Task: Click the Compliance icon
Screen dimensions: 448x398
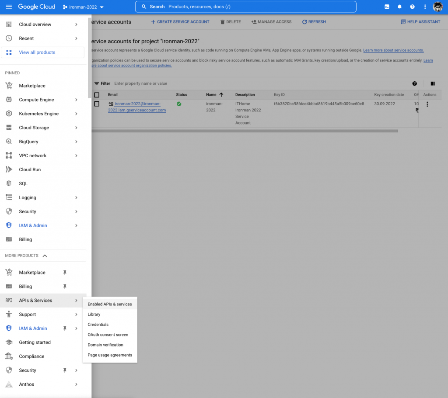Action: [x=9, y=356]
